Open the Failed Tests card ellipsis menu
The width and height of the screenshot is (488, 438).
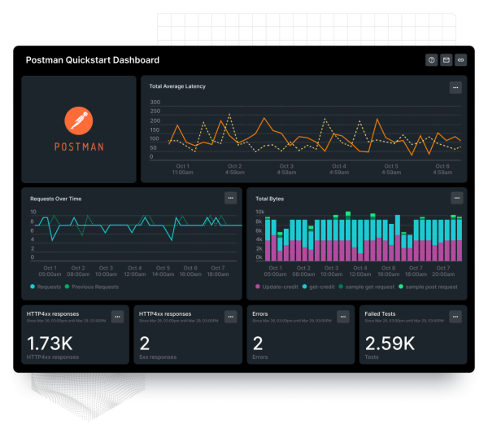pos(455,317)
